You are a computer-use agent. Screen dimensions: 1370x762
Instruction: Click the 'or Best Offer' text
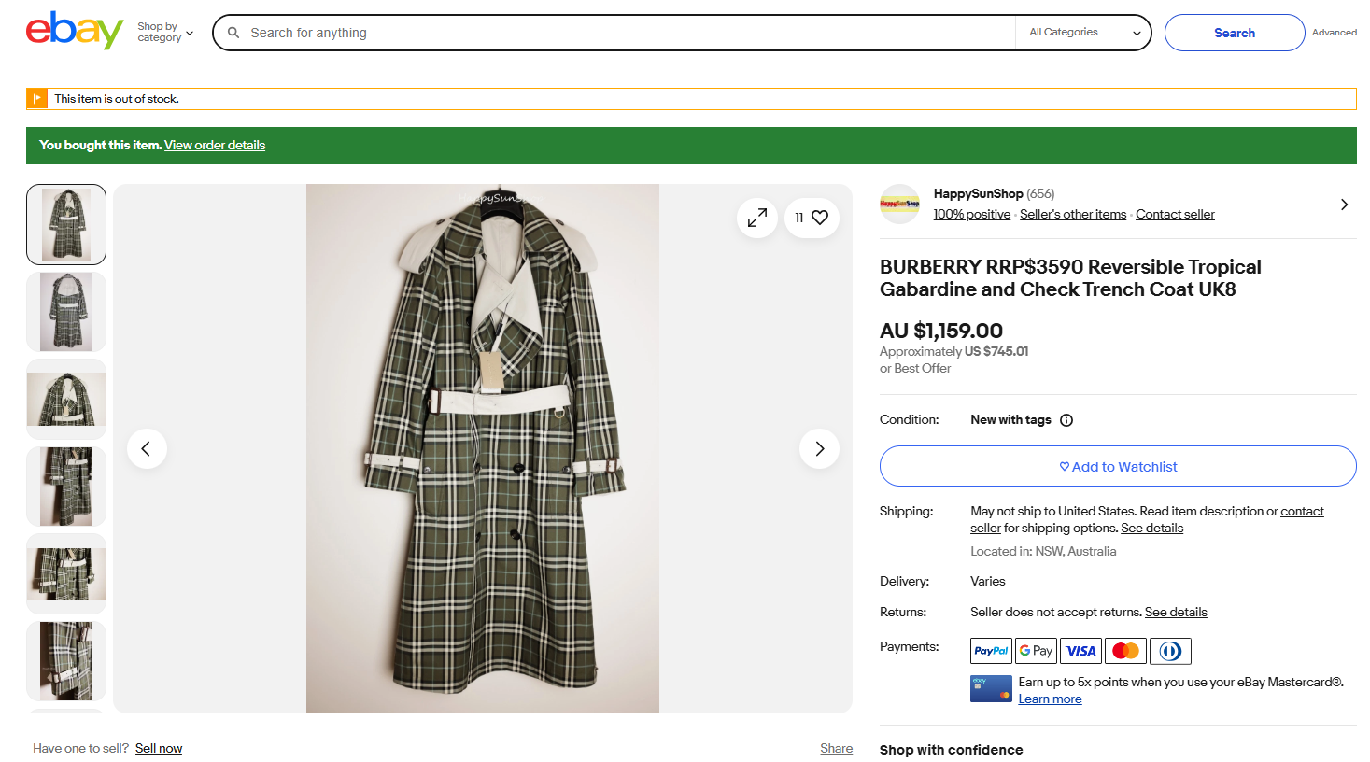(x=915, y=369)
